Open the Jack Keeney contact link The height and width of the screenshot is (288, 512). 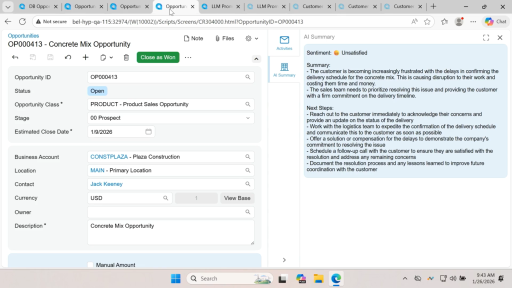(x=106, y=184)
